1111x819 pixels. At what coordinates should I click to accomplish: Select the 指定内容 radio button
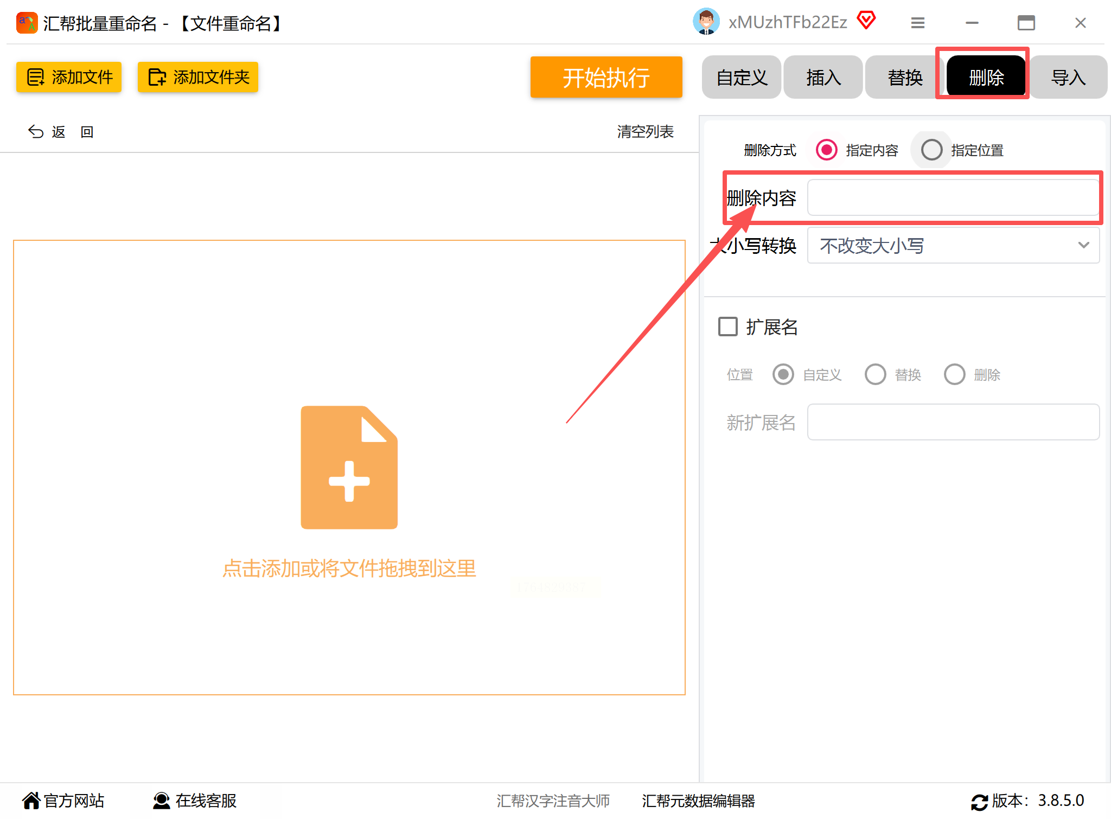pyautogui.click(x=826, y=150)
